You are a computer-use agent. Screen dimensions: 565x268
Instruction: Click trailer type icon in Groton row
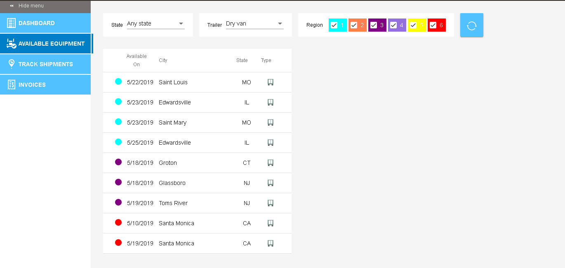(271, 163)
